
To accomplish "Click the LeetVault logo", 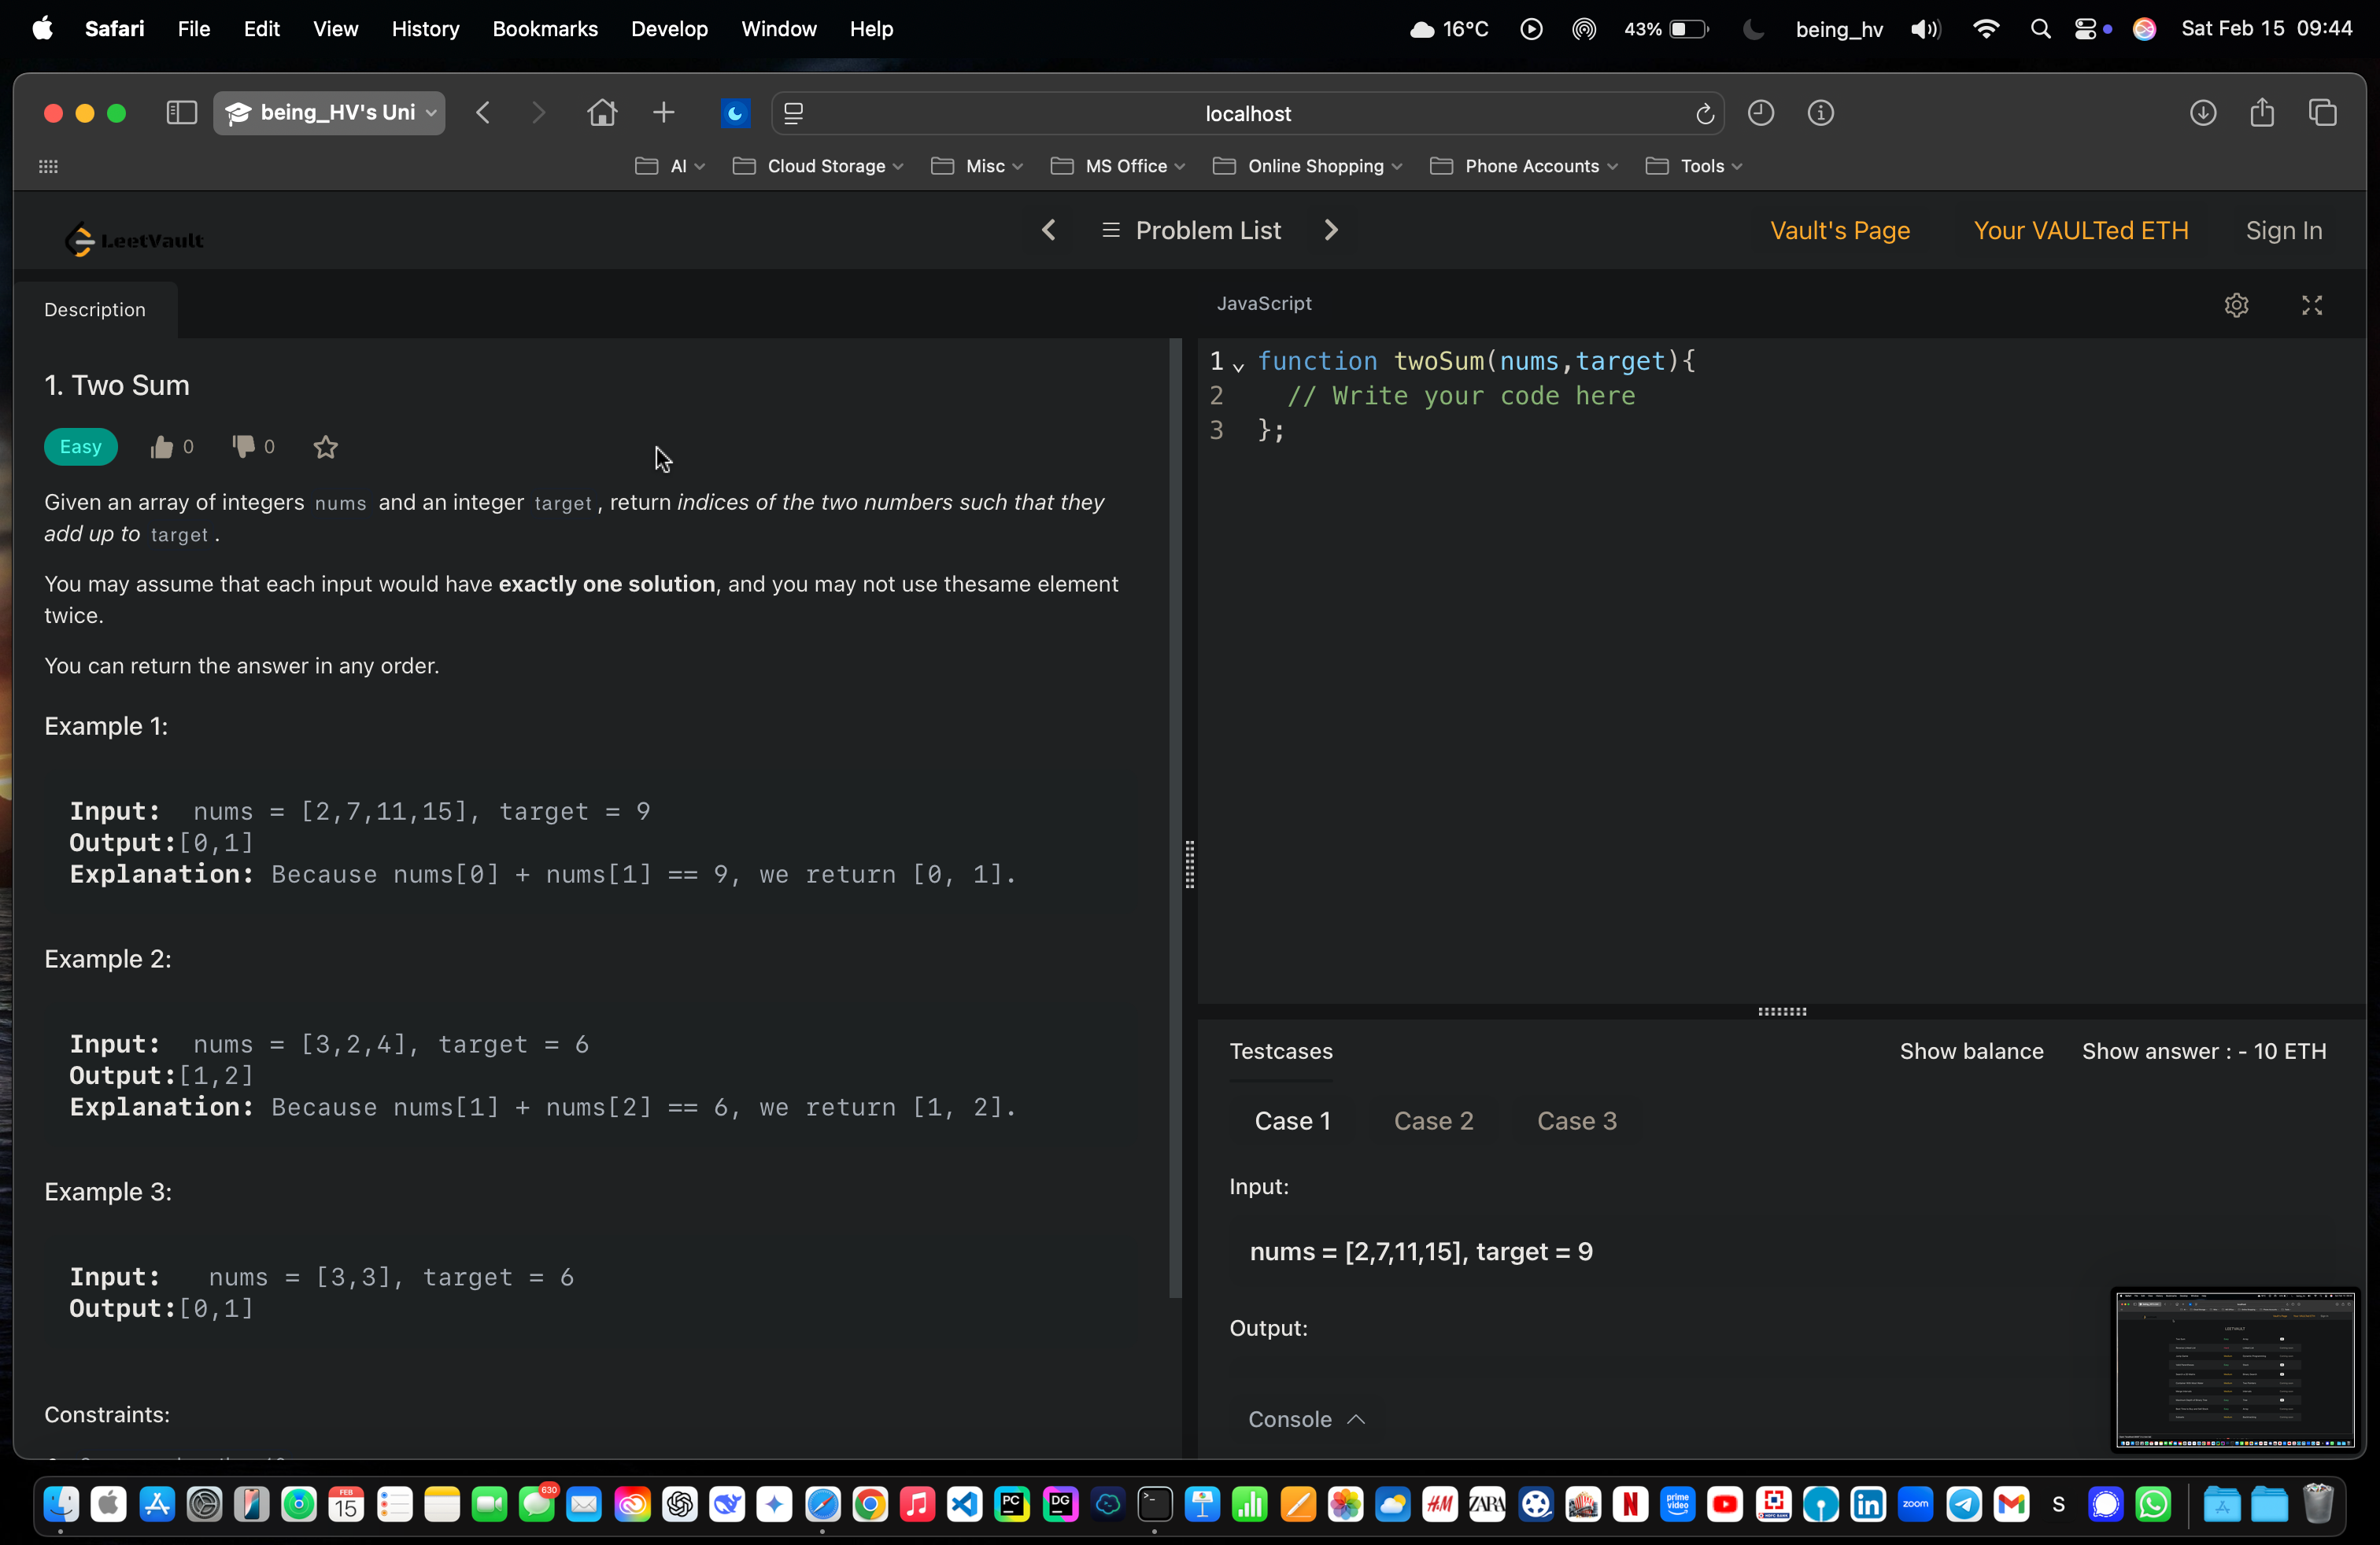I will 135,240.
